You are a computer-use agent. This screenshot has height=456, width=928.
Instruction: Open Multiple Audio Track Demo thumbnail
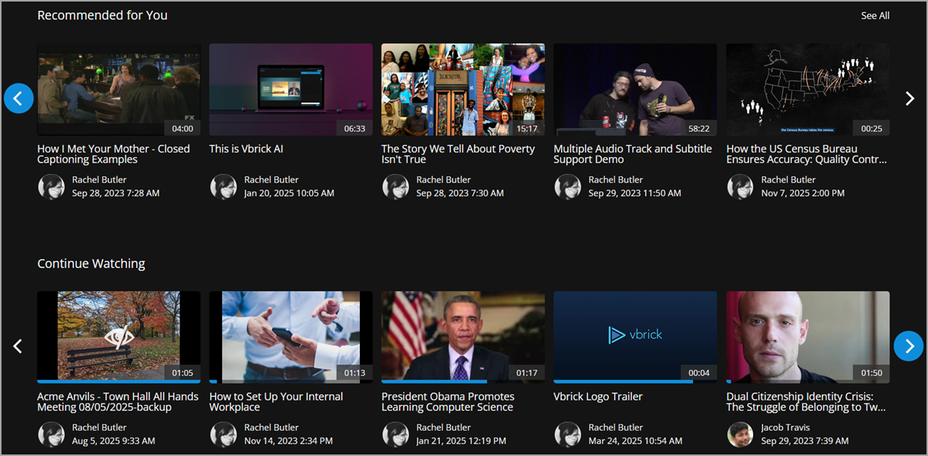(635, 89)
